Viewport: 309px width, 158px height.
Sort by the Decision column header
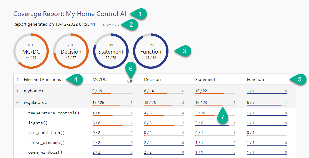[x=152, y=80]
